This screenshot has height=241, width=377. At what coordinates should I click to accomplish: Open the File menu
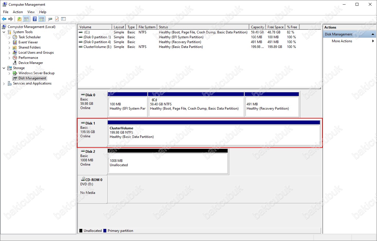point(6,12)
